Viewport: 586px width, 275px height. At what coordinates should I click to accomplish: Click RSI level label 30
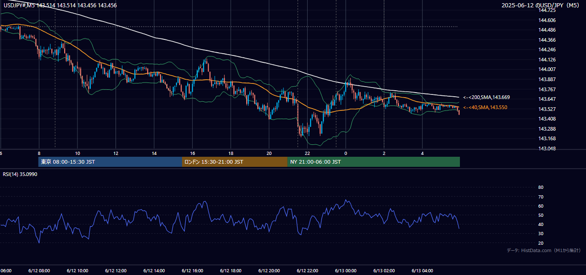pos(541,234)
